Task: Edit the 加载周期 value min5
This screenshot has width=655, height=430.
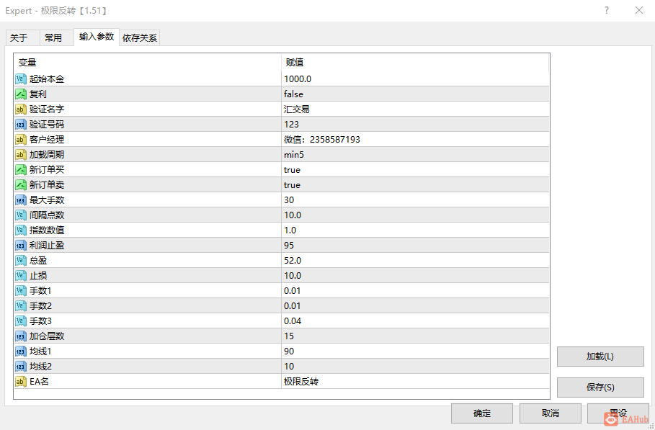Action: coord(415,154)
